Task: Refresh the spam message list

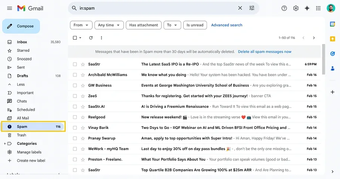Action: pyautogui.click(x=91, y=38)
